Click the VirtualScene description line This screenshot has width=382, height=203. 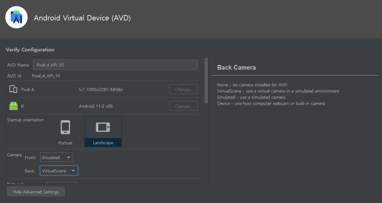(278, 91)
